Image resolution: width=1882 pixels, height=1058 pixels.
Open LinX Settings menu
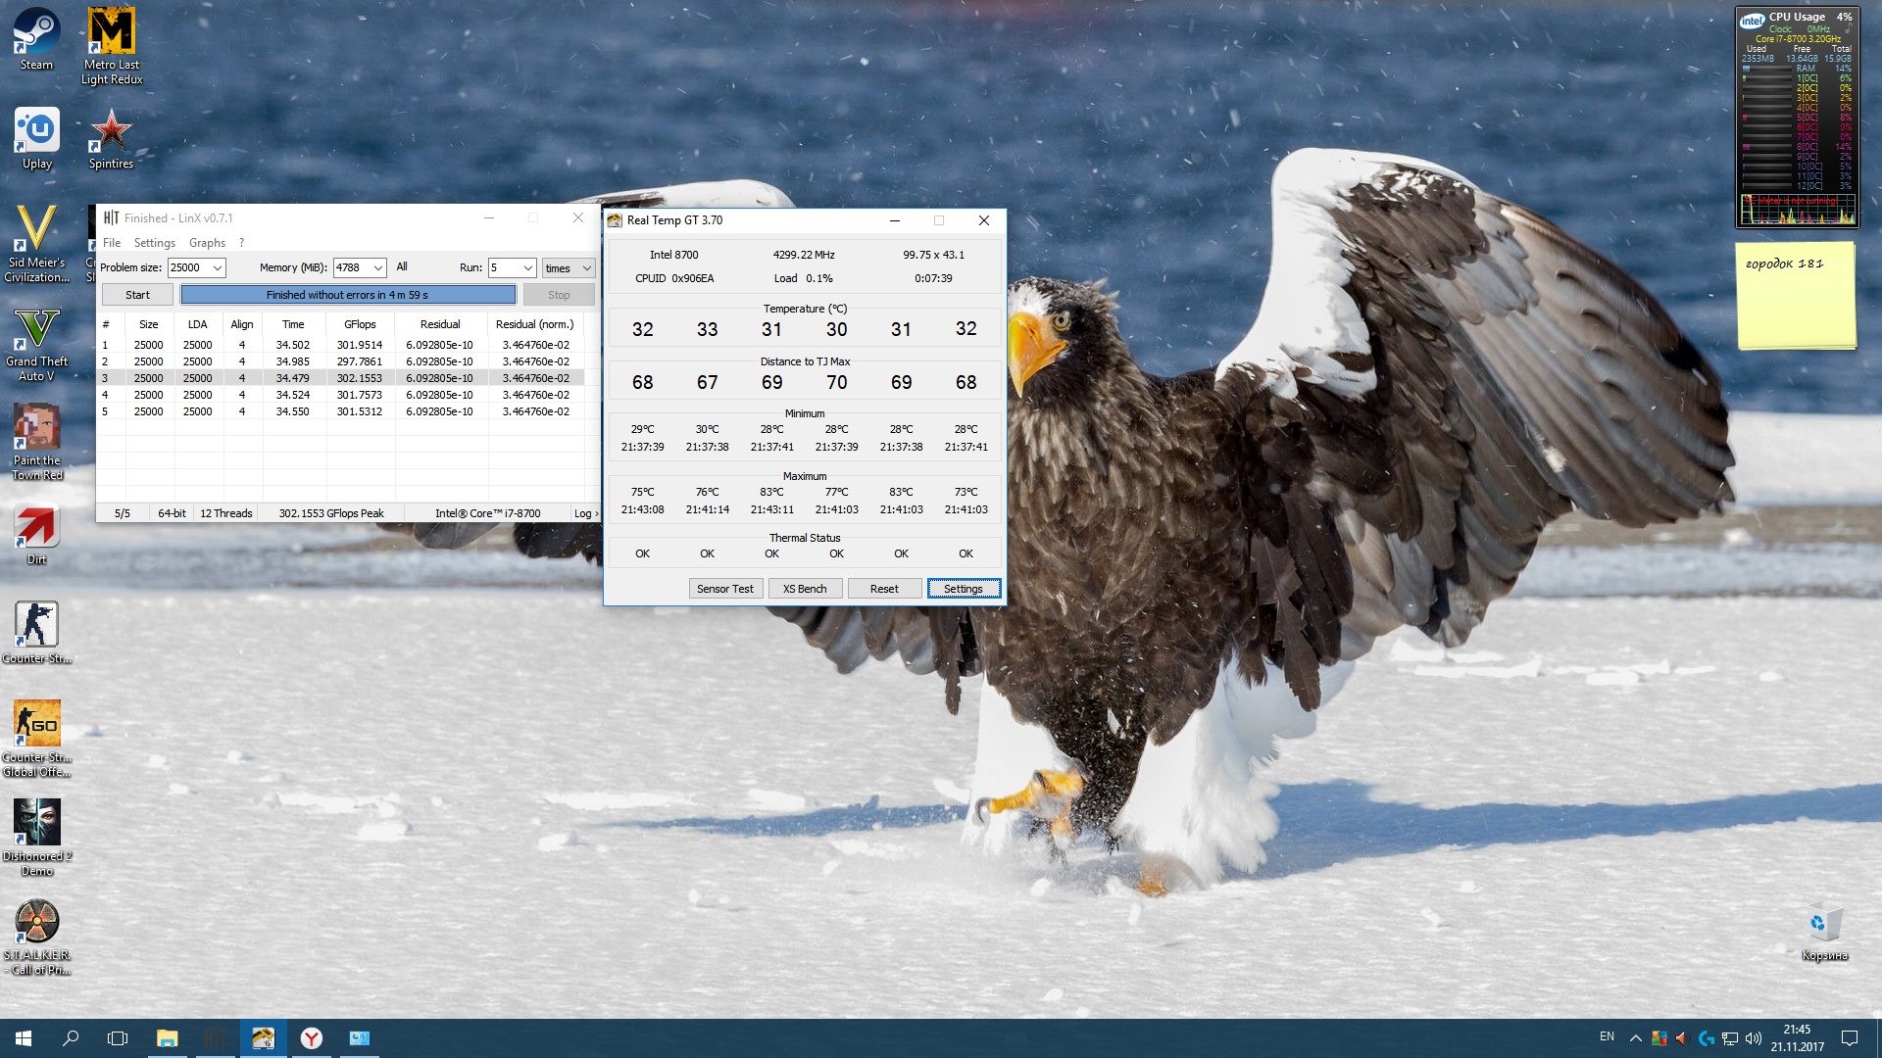tap(154, 243)
